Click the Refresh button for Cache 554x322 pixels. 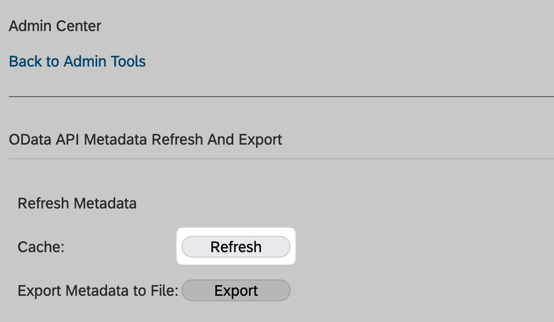(x=235, y=247)
